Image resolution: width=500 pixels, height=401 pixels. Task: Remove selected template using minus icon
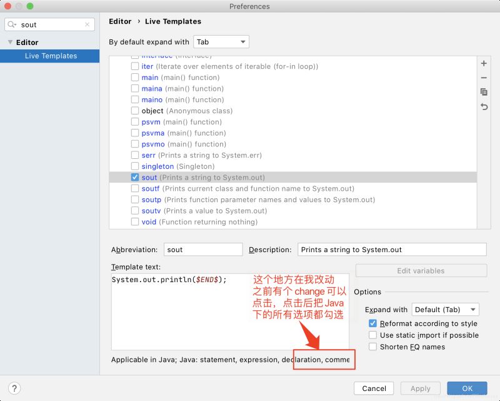pos(484,78)
